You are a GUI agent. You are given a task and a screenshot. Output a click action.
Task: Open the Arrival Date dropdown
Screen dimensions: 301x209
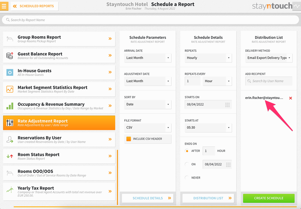coord(148,58)
